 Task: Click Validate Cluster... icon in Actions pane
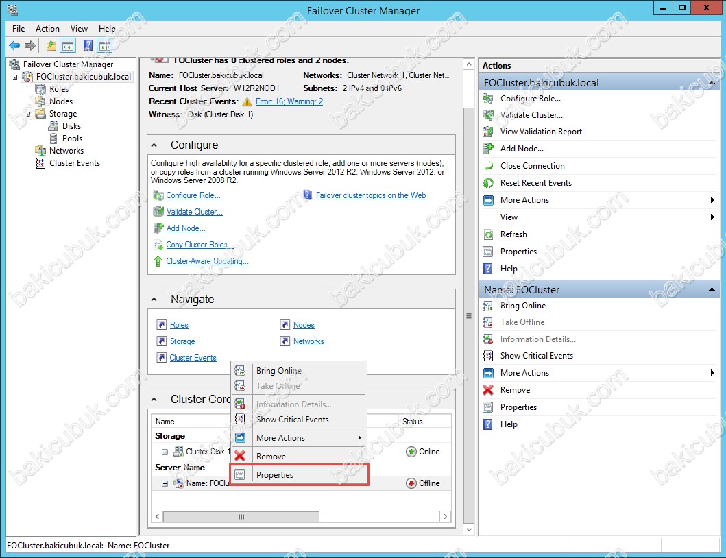(488, 115)
